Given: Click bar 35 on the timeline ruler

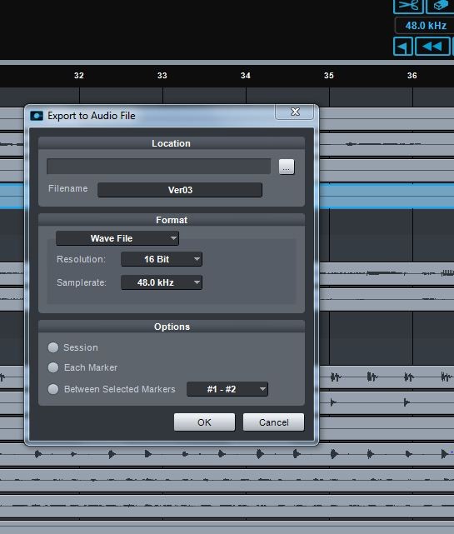Looking at the screenshot, I should (x=329, y=76).
